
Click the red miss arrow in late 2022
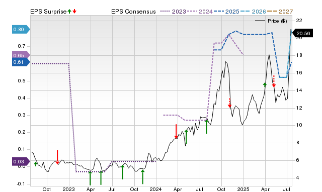57,157
